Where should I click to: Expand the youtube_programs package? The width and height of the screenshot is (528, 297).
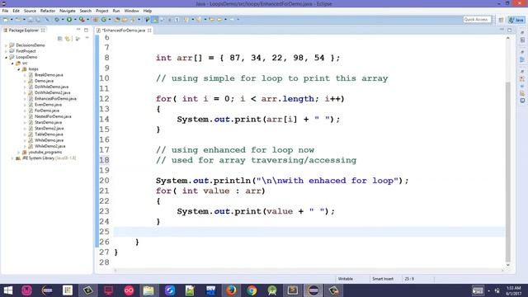coord(19,152)
